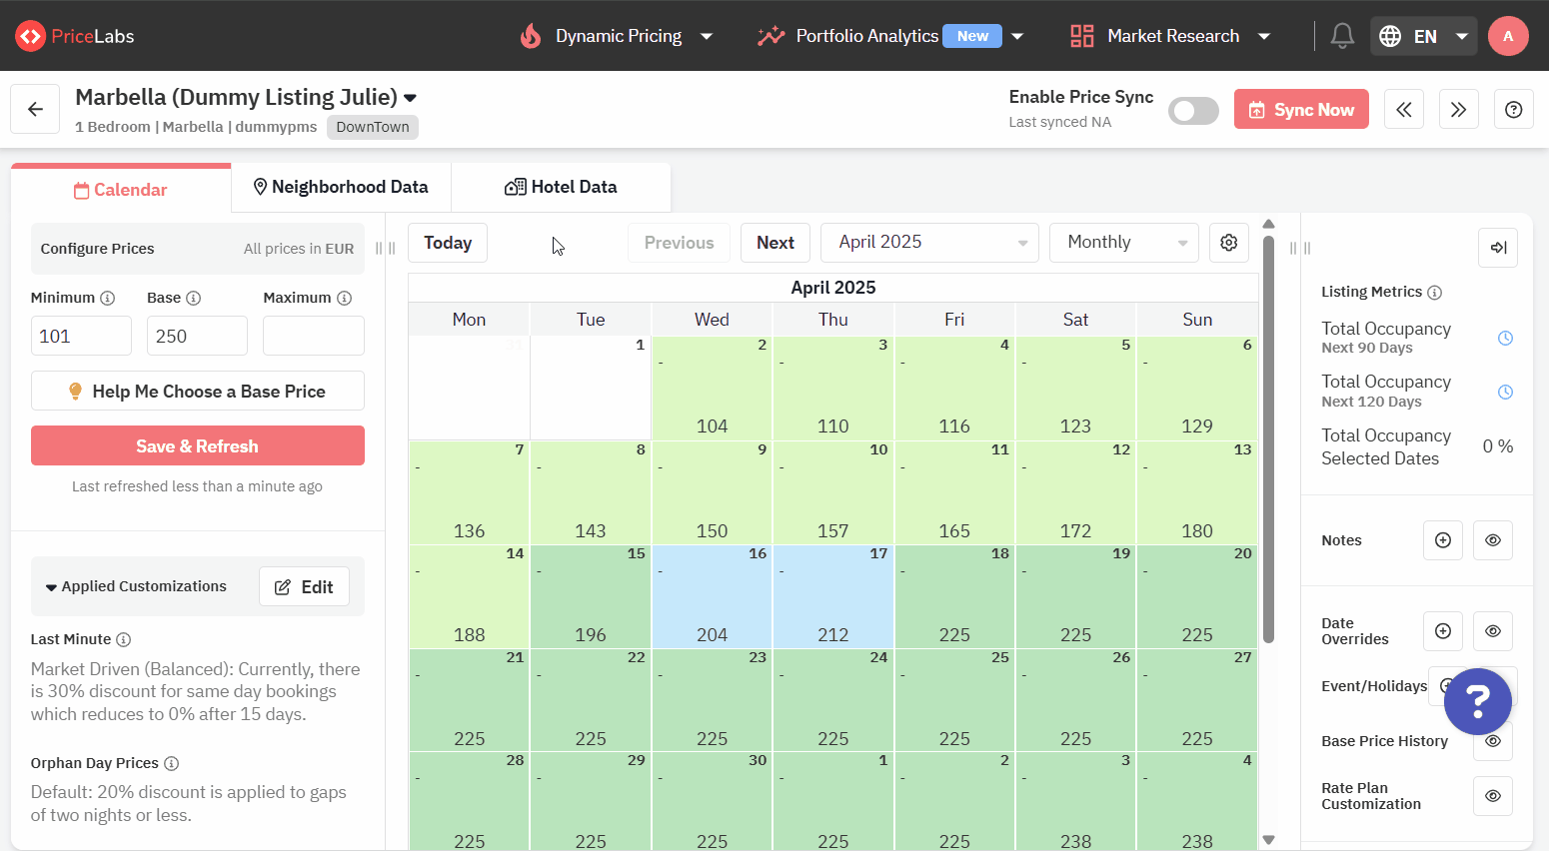Viewport: 1549px width, 851px height.
Task: Show Listing Metrics info tooltip
Action: tap(1435, 293)
